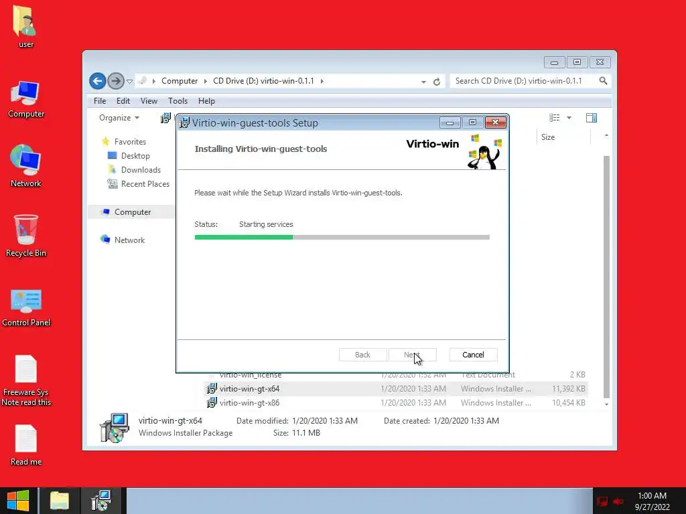Open the Tools menu
Viewport: 686px width, 514px height.
click(x=178, y=101)
